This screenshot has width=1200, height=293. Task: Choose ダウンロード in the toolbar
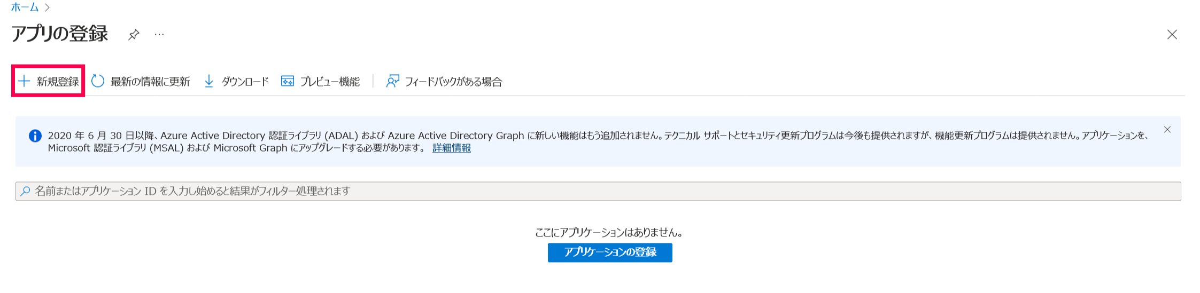click(245, 82)
